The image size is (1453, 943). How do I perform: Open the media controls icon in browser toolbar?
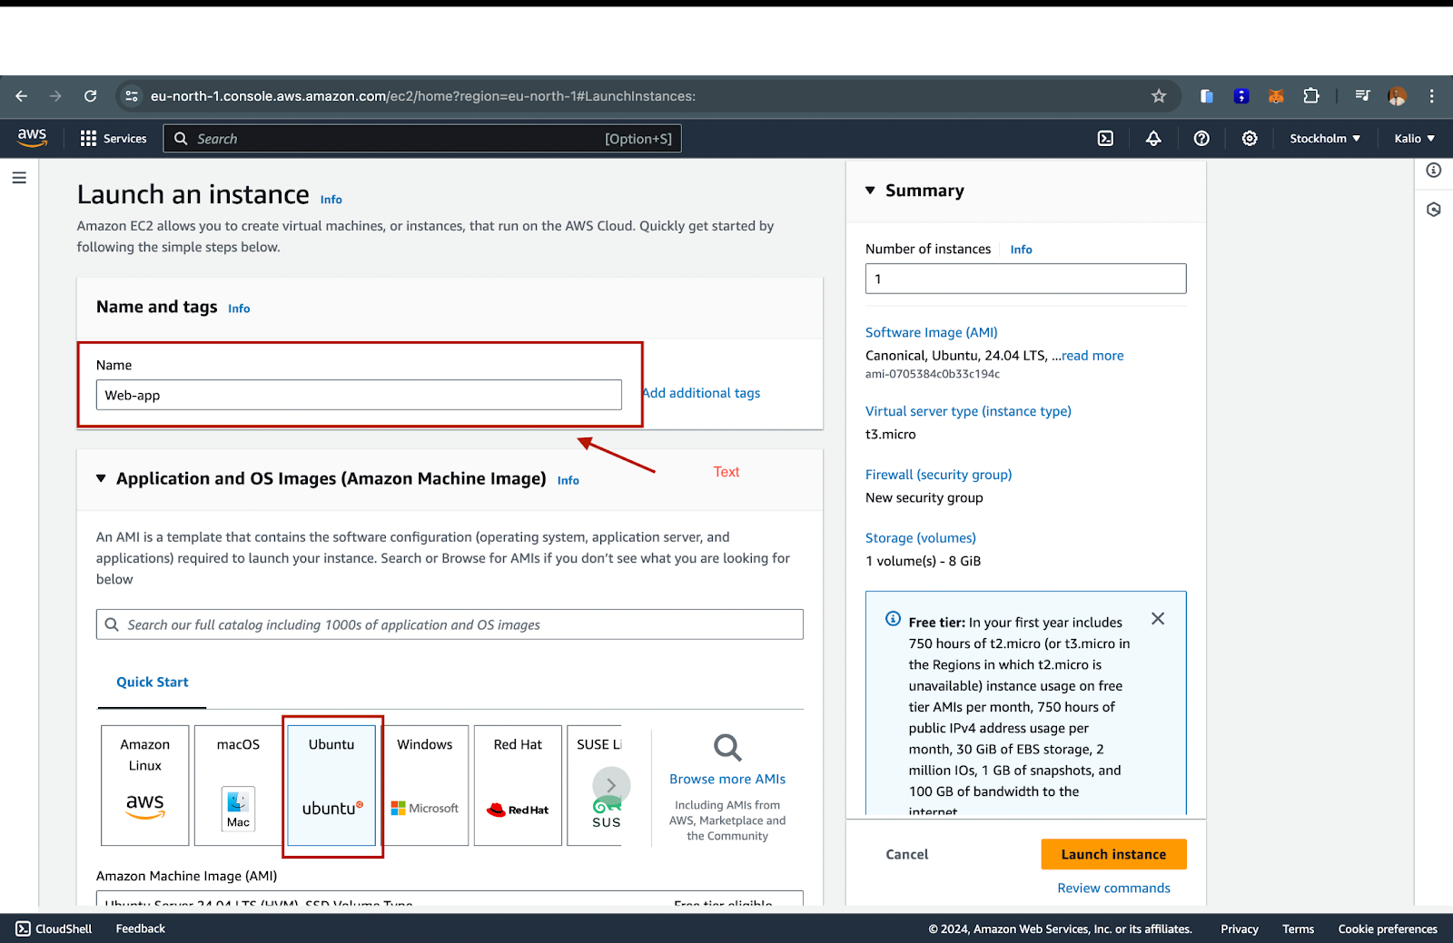point(1362,96)
